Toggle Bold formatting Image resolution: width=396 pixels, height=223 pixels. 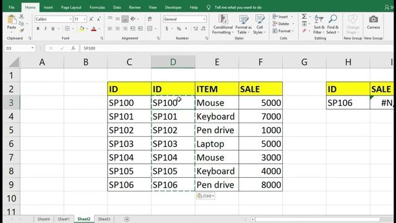(38, 28)
